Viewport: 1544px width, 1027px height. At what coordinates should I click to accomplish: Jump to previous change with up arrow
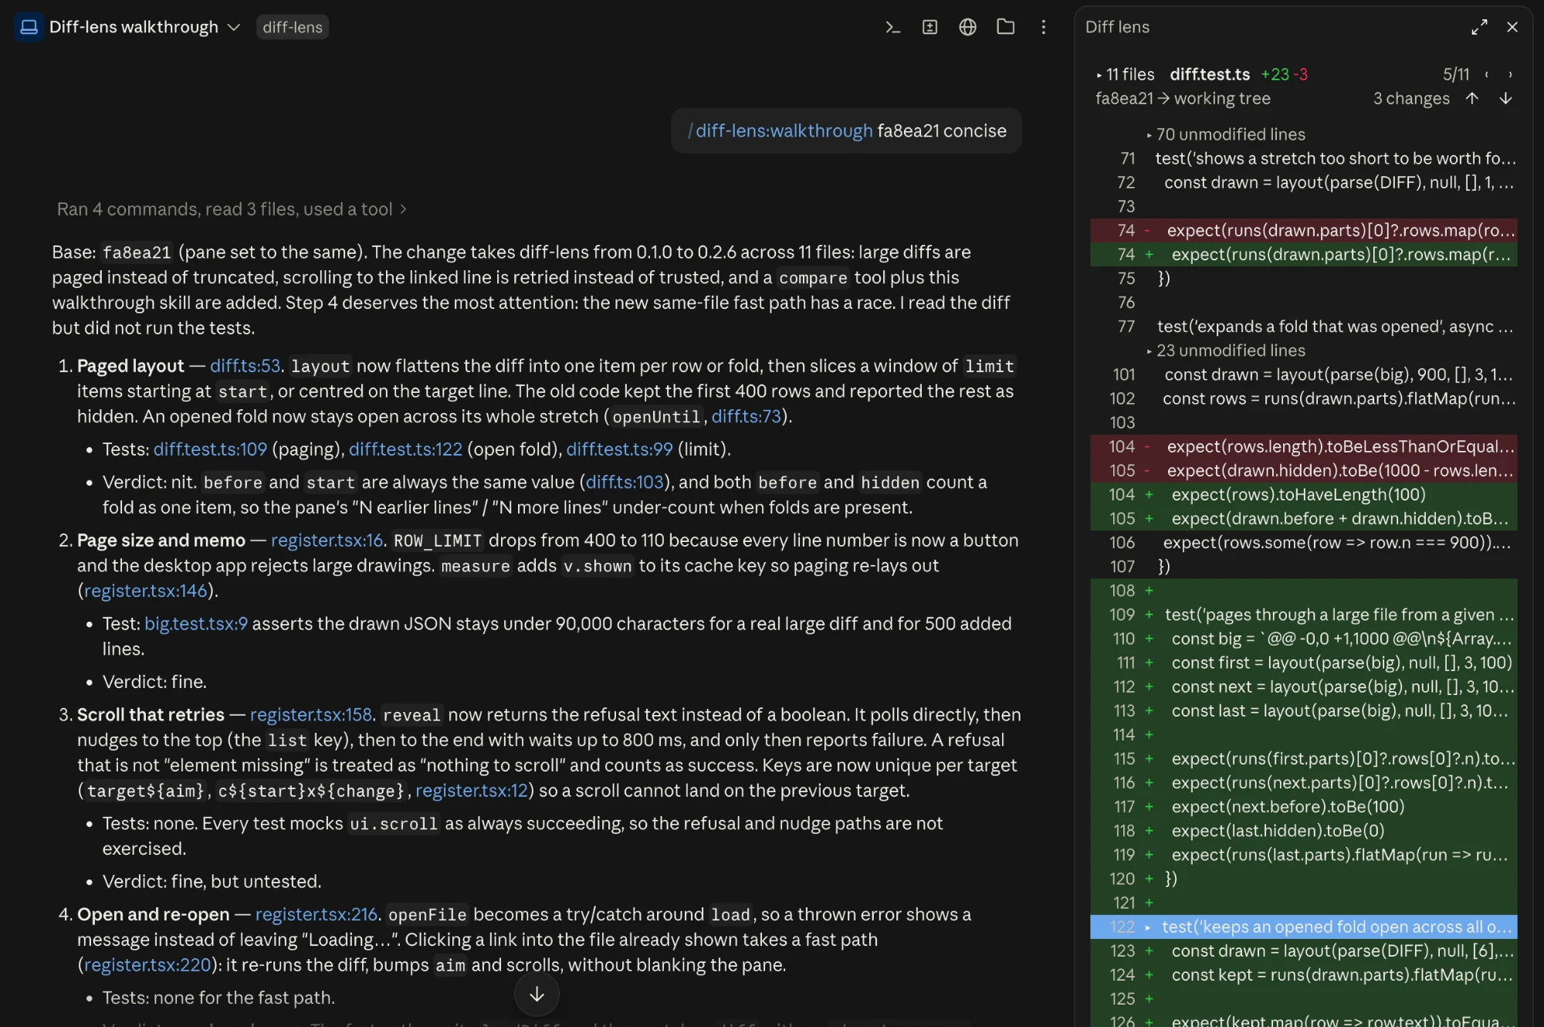coord(1472,99)
